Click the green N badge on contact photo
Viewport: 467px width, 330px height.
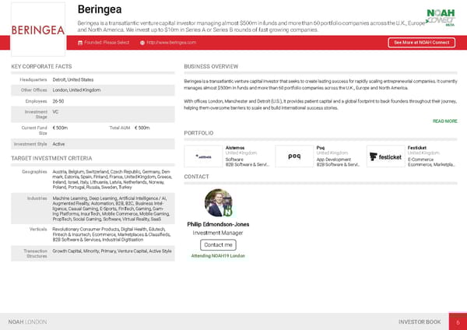(x=228, y=211)
